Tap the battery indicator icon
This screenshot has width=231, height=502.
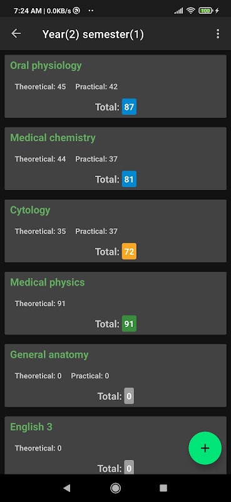pos(206,11)
